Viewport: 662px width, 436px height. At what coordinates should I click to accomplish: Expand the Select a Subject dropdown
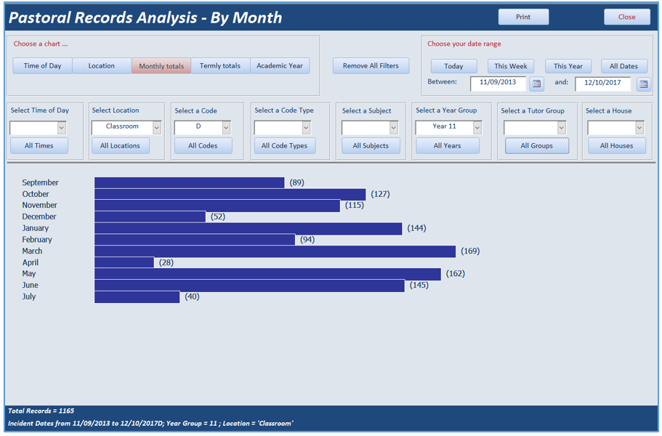pyautogui.click(x=393, y=127)
